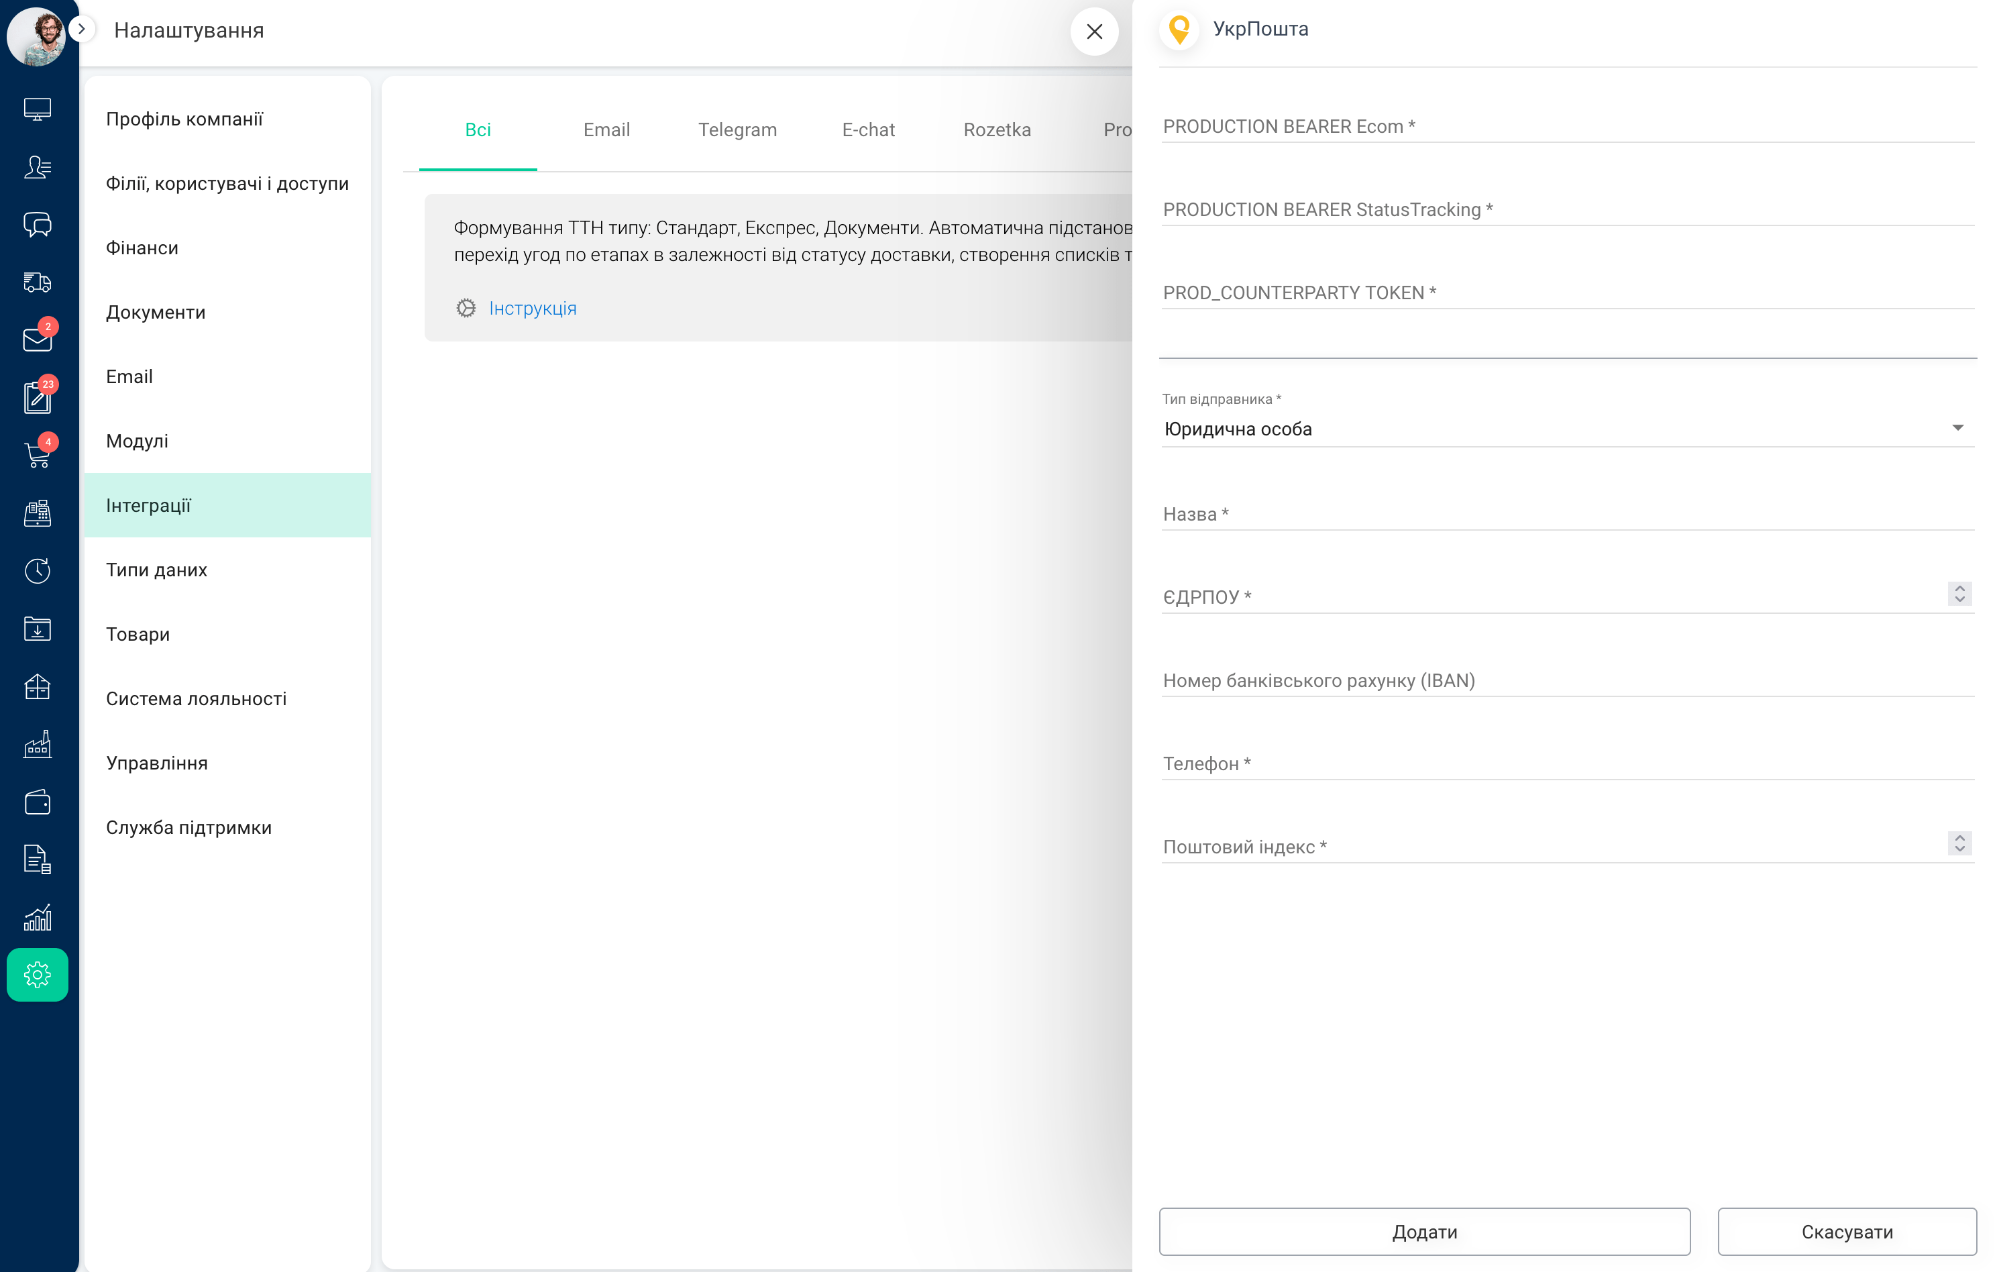The image size is (1999, 1272).
Task: Open the wallet icon in sidebar
Action: 38,802
